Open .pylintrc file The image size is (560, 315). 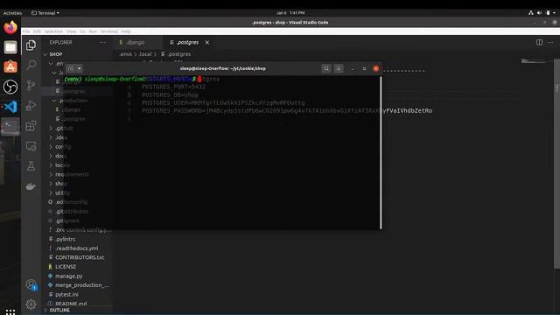click(x=78, y=239)
